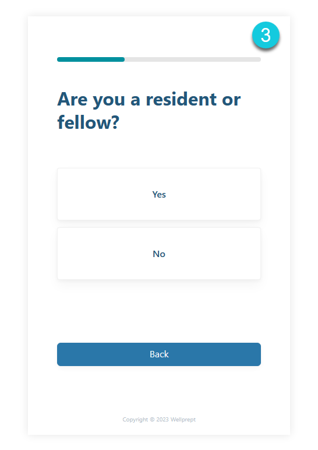Image resolution: width=318 pixels, height=450 pixels.
Task: Click the left end of progress bar
Action: [x=59, y=59]
